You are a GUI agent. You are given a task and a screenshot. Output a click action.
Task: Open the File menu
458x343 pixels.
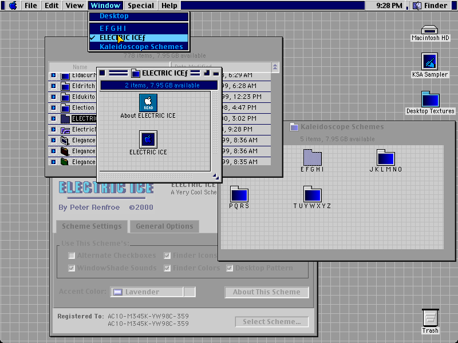(x=31, y=6)
